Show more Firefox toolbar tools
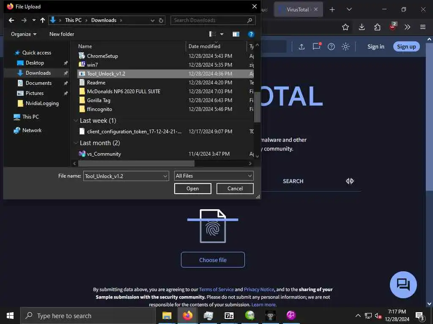This screenshot has height=324, width=433. (407, 27)
